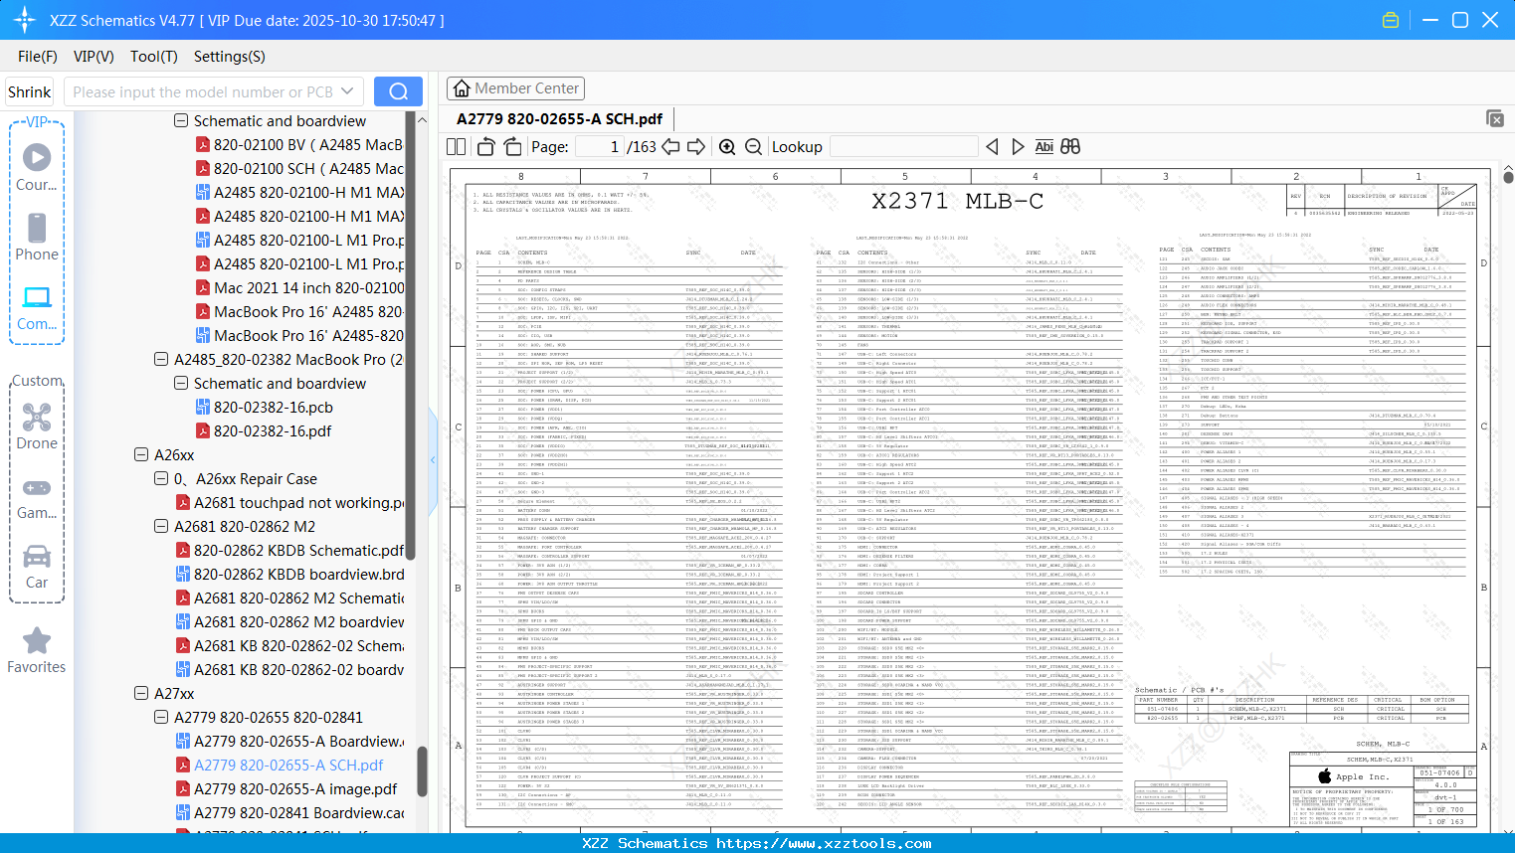Open the model number dropdown arrow
The width and height of the screenshot is (1515, 853).
coord(347,91)
